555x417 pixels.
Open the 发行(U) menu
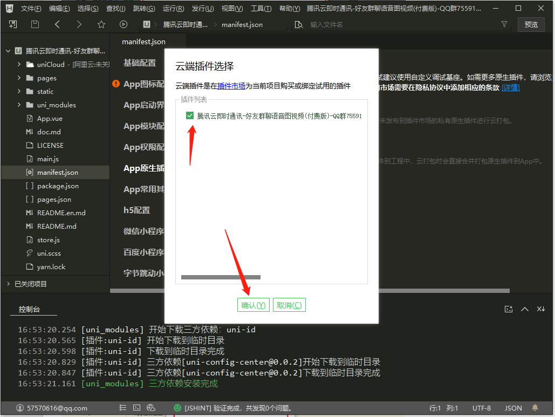pos(203,9)
